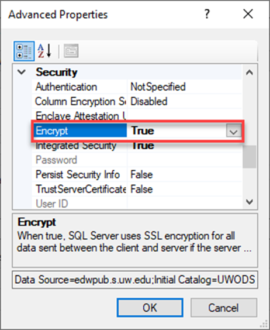
Task: Click the scrollbar down arrow
Action: coord(250,202)
